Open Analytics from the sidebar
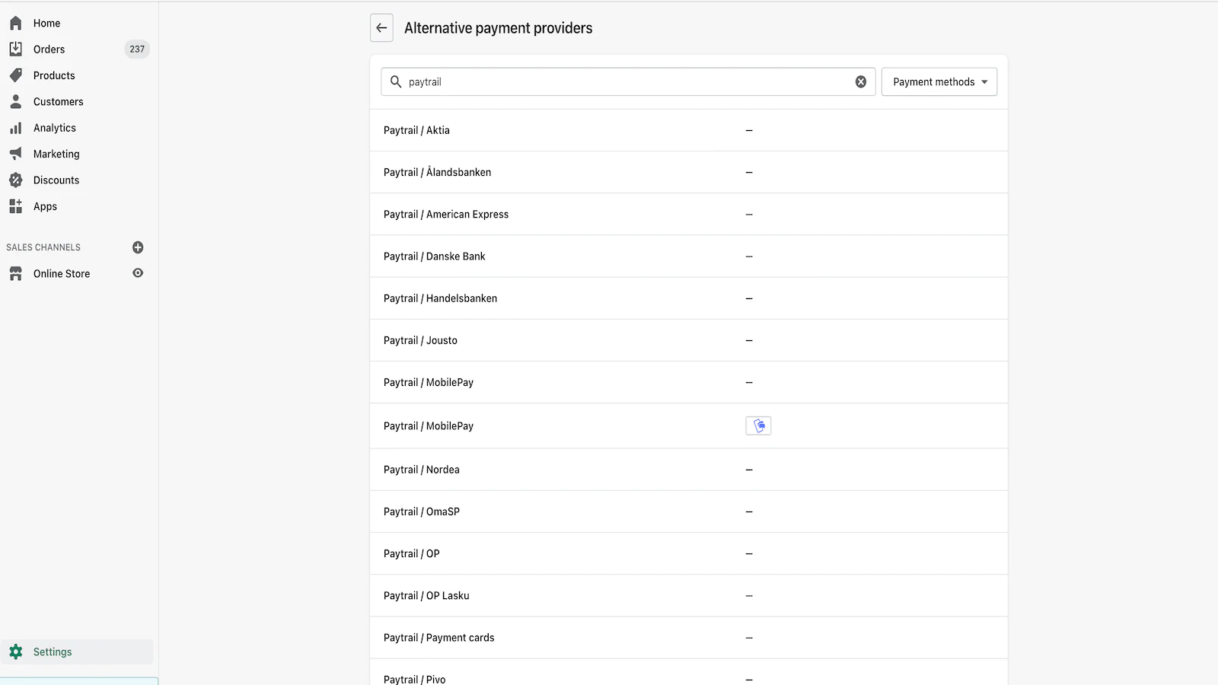The image size is (1218, 685). tap(54, 128)
